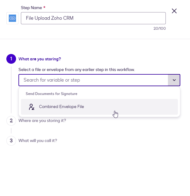
Task: Click the signer icon beside Combined Envelope File
Action: click(31, 107)
